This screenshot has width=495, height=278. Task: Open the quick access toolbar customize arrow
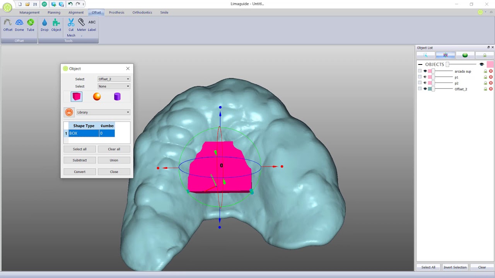click(84, 4)
